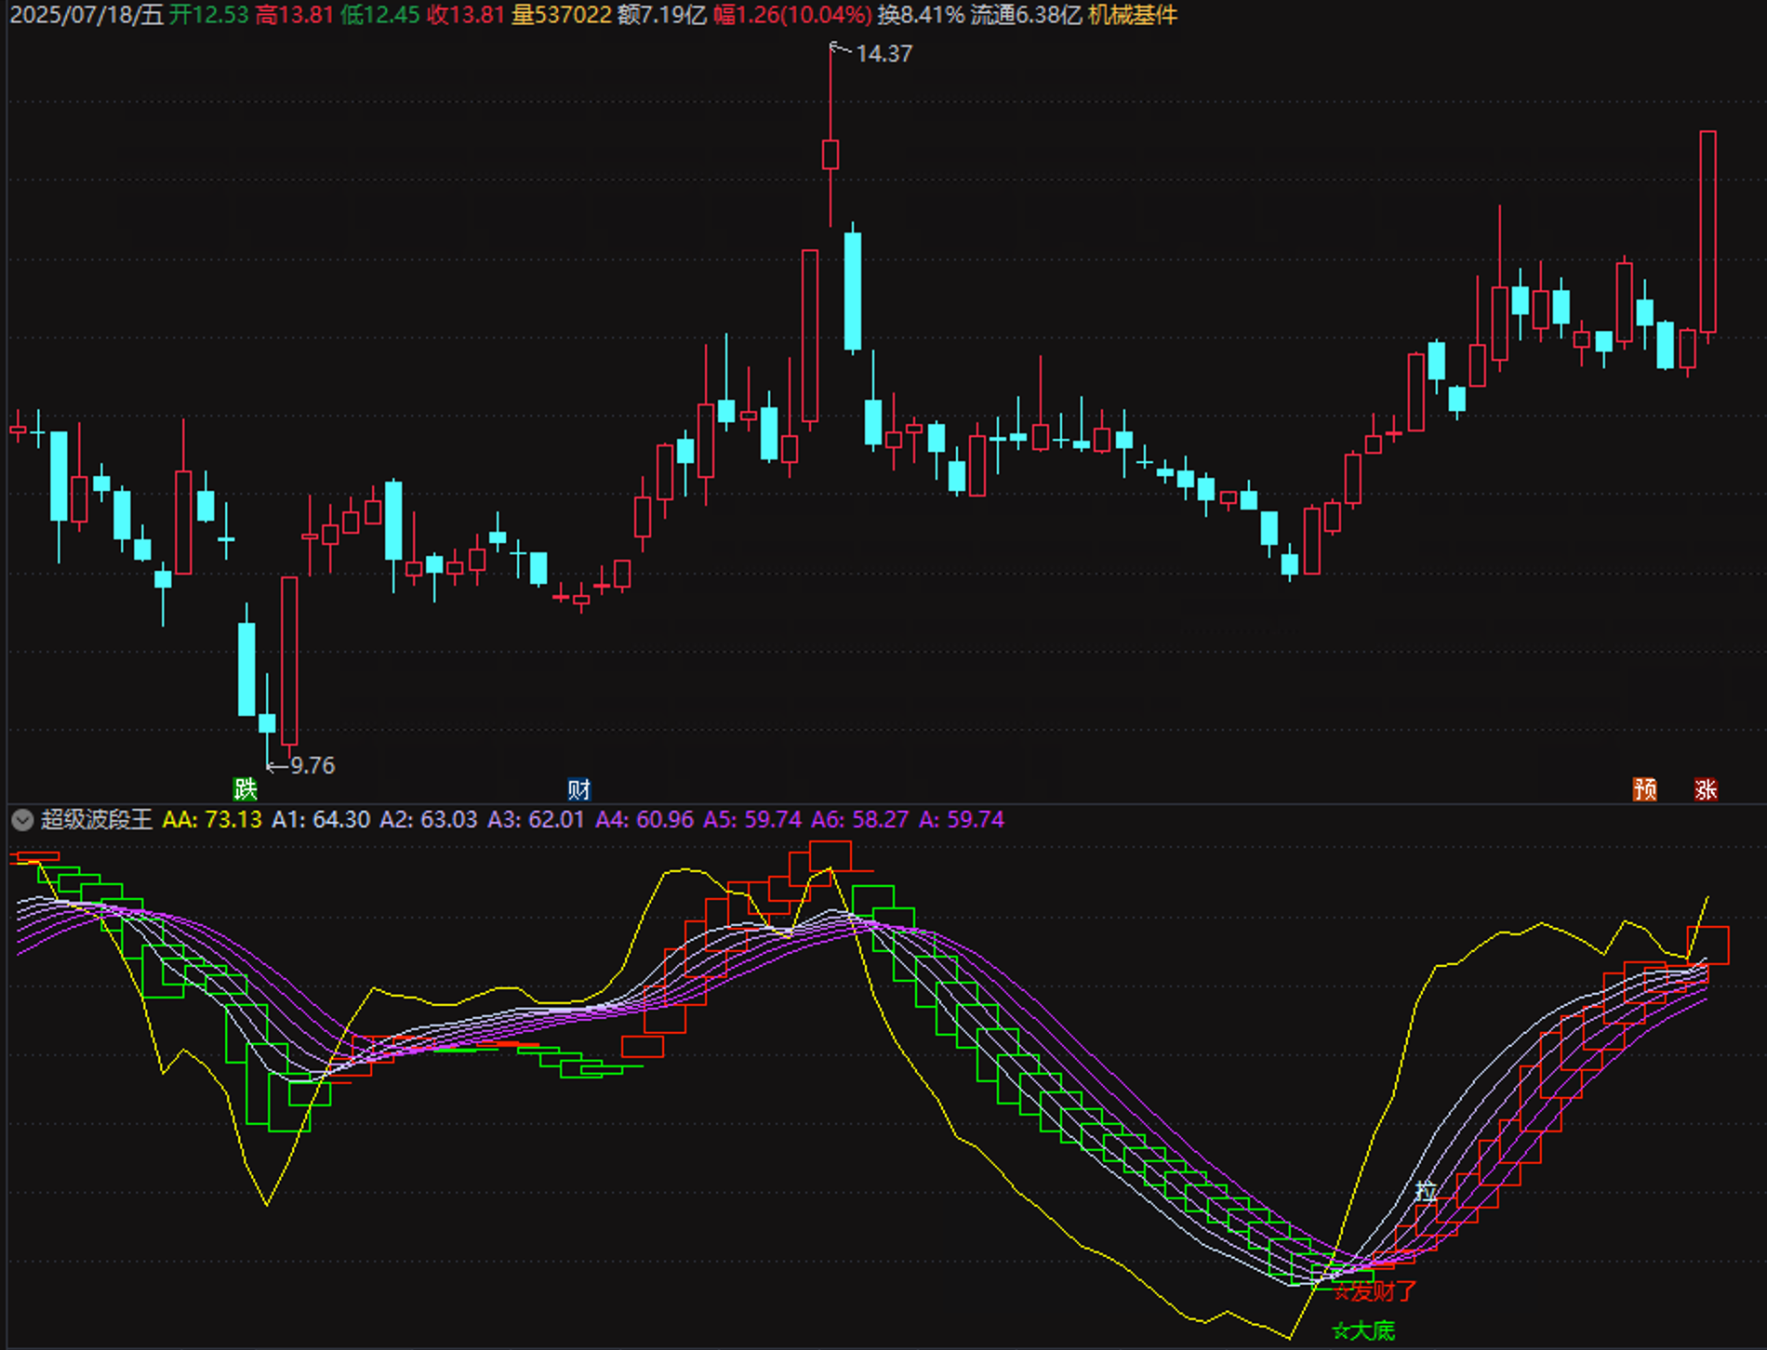This screenshot has width=1767, height=1350.
Task: Click the 拉 marker on the indicator chart
Action: [1425, 1191]
